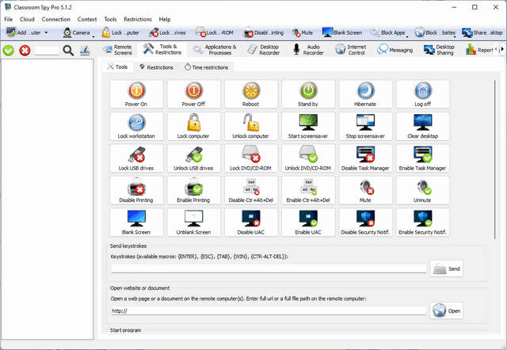Screen dimensions: 507x350
Task: Click the Blank Screen tile
Action: 136,223
